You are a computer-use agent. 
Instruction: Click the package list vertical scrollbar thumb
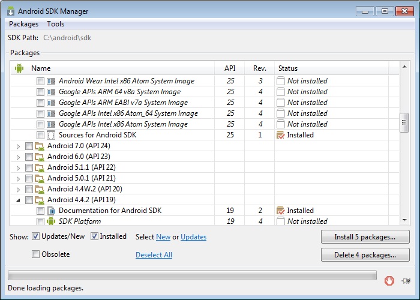tap(404, 123)
